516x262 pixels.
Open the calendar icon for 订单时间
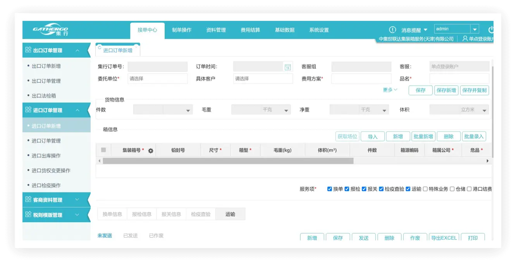[288, 67]
